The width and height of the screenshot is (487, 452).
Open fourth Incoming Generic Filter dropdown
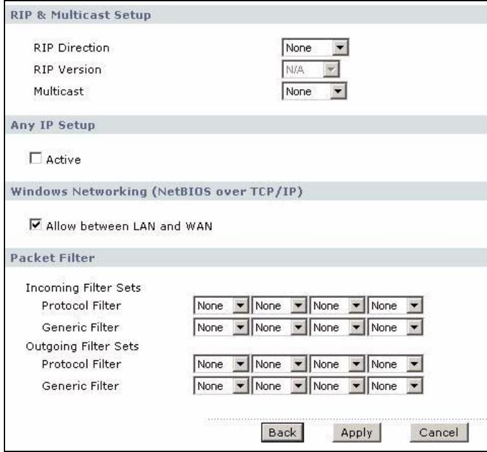click(x=395, y=327)
